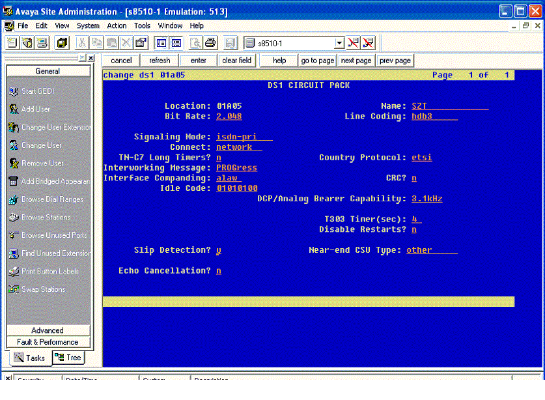Click the print preview magnifier icon

pos(195,43)
